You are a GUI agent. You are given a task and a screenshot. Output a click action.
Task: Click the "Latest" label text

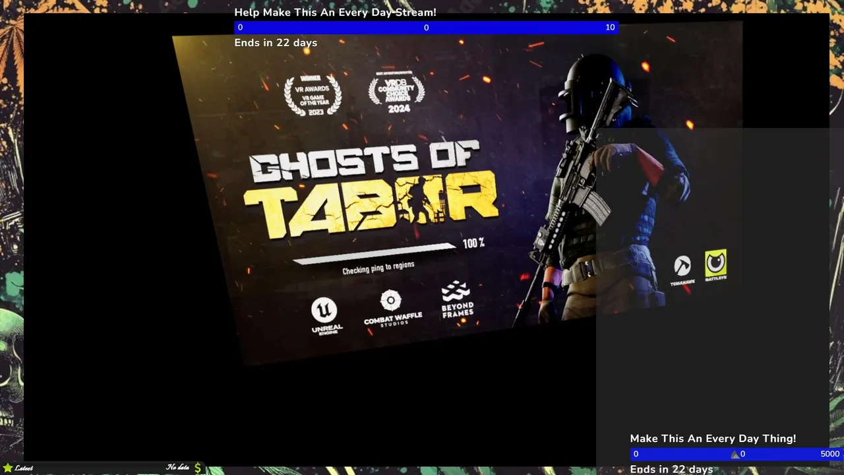click(24, 468)
